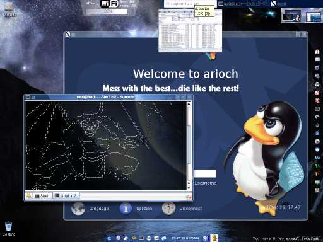Click the green X icon in the right dock
This screenshot has width=323, height=242.
[317, 166]
